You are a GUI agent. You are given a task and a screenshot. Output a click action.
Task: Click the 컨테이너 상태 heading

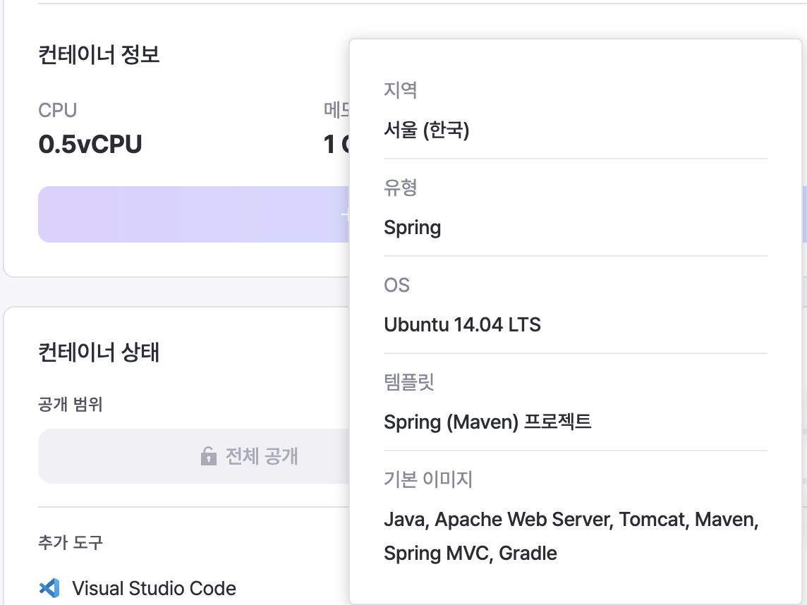pos(99,353)
